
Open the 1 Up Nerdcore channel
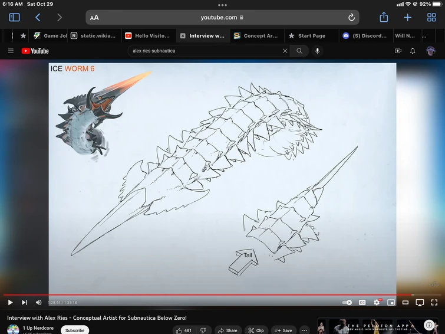point(38,328)
